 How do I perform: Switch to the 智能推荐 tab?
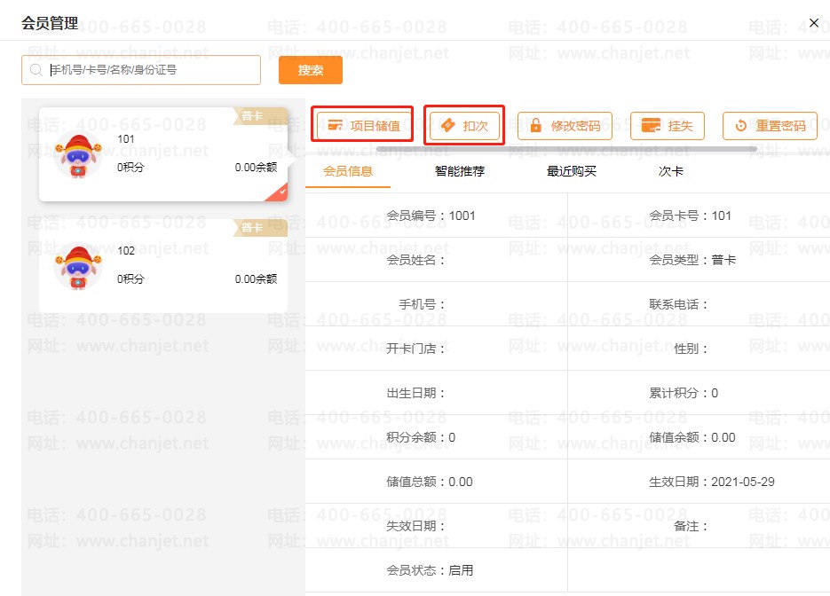[460, 171]
